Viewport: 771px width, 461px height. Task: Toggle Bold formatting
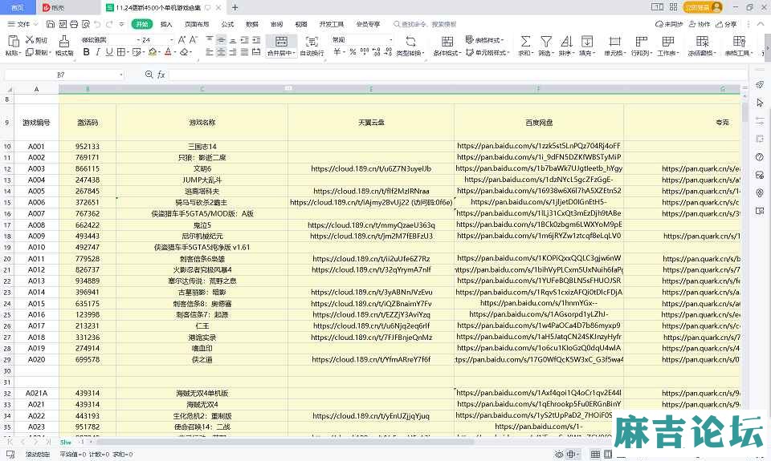87,52
